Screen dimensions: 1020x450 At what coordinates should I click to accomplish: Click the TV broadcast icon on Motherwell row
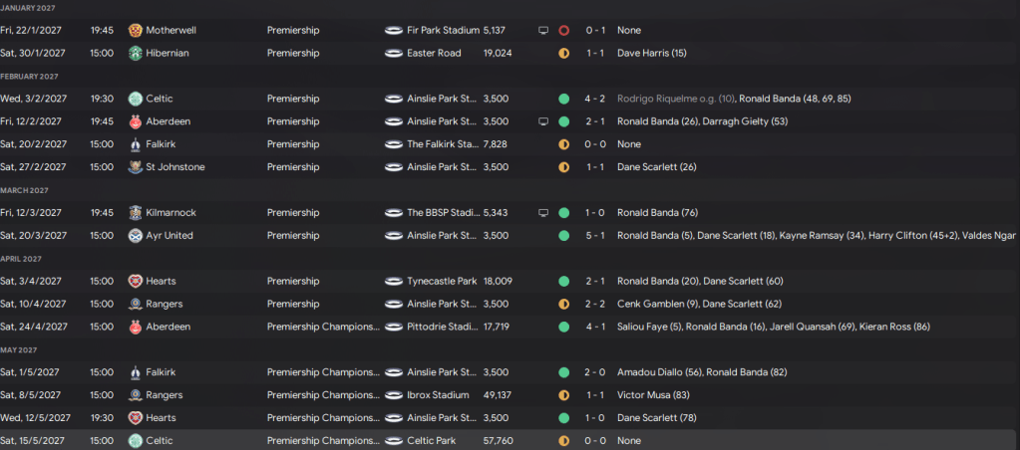click(x=543, y=31)
